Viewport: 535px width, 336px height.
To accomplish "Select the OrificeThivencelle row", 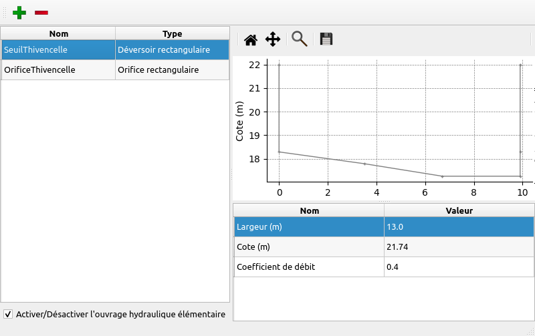I will (x=58, y=69).
